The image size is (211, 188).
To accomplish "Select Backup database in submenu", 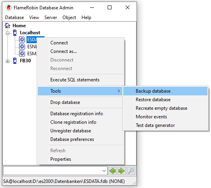I will [165, 91].
